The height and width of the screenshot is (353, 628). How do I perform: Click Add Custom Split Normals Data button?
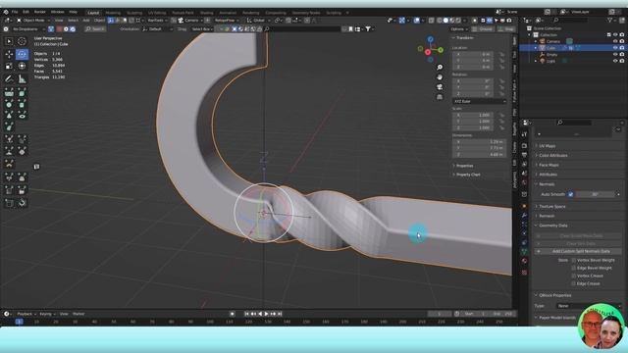[578, 251]
